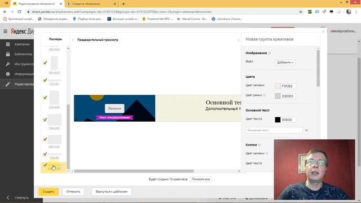Click the fill color hex field F3F2E2
Viewport: 361px width, 203px height.
tap(288, 86)
